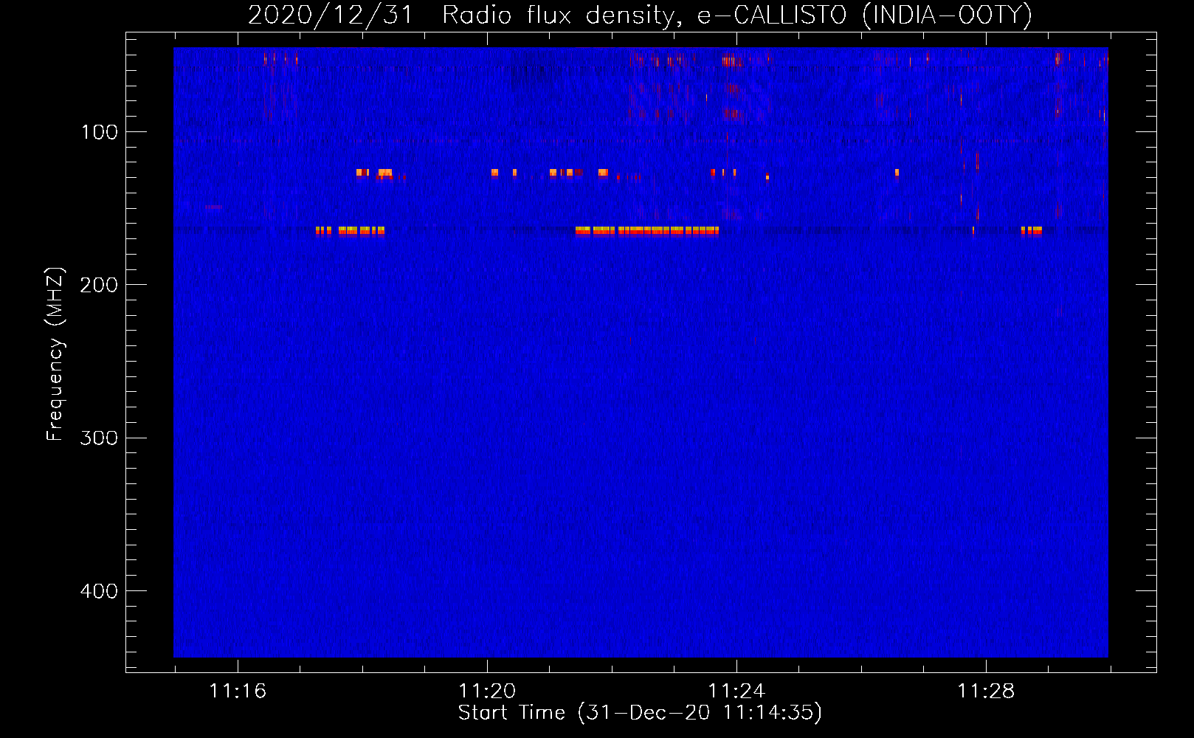Click the 100 frequency tick label
This screenshot has width=1194, height=738.
100,132
